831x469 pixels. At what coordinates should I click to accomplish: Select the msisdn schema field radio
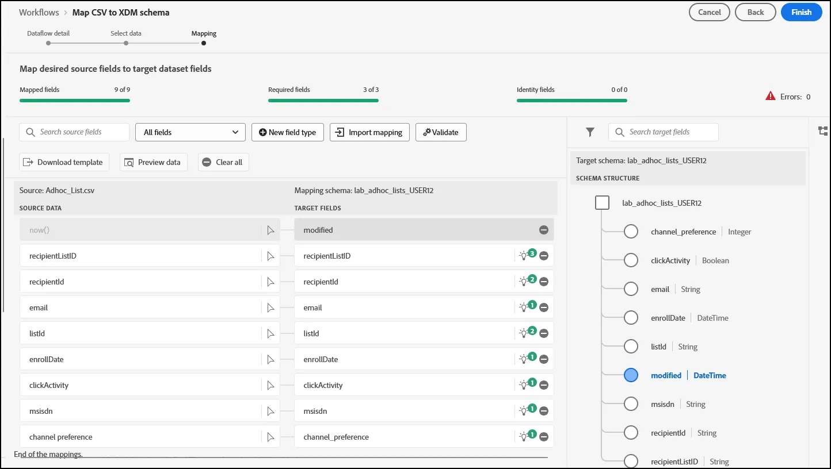631,404
